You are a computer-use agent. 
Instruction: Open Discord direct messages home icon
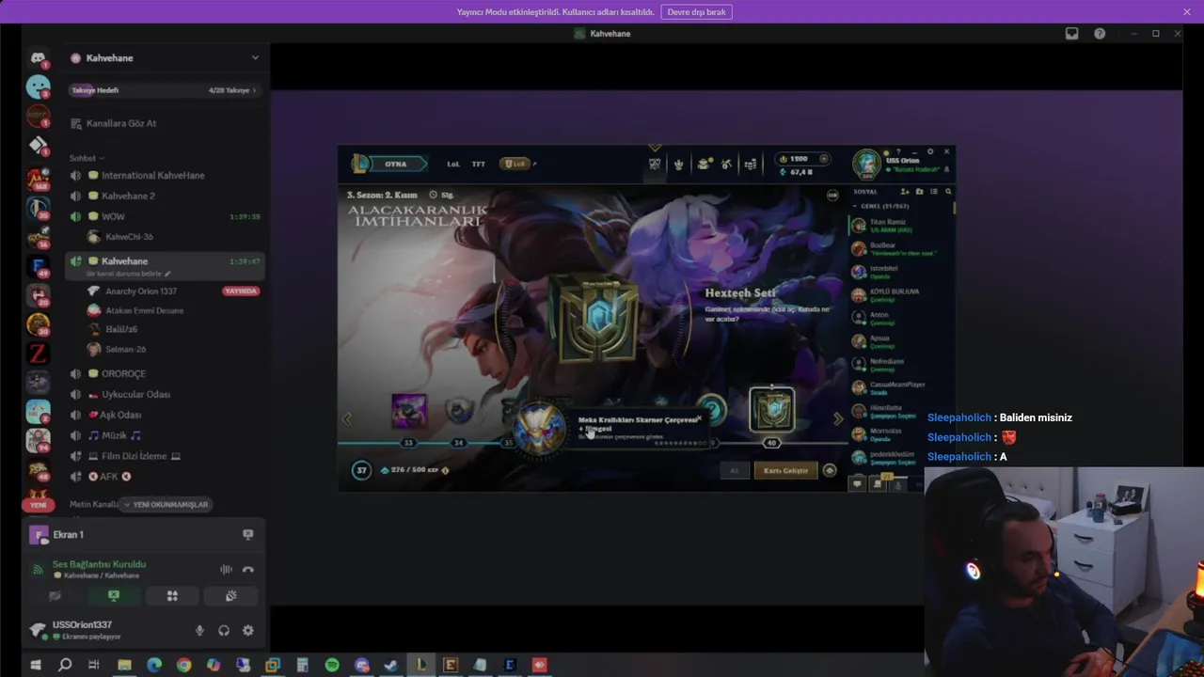coord(38,58)
